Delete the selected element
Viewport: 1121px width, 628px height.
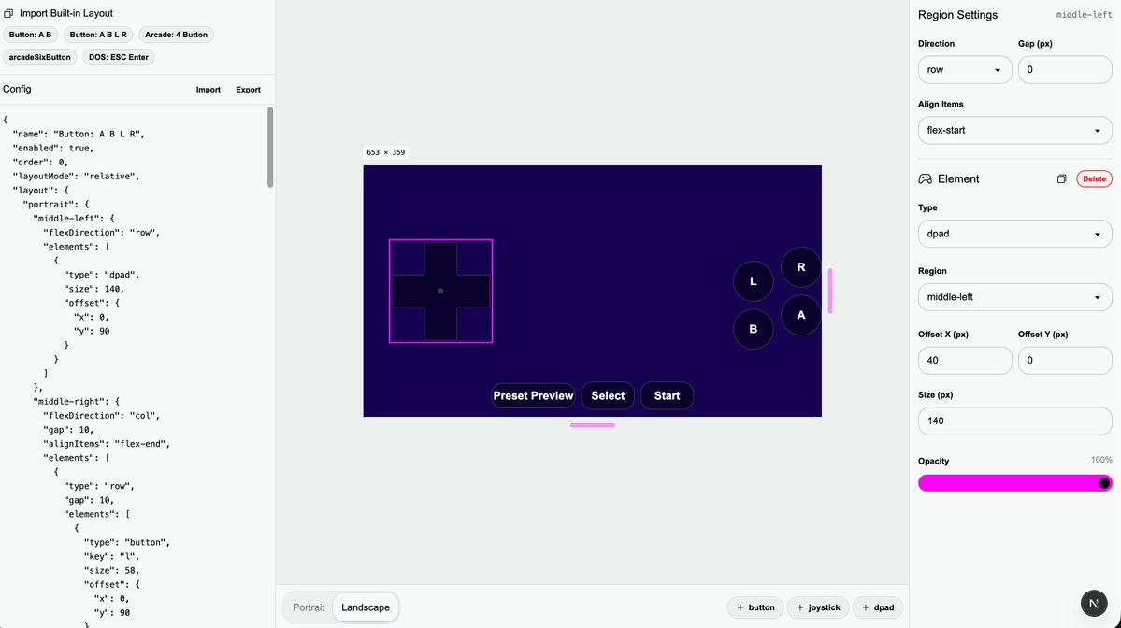(x=1094, y=179)
